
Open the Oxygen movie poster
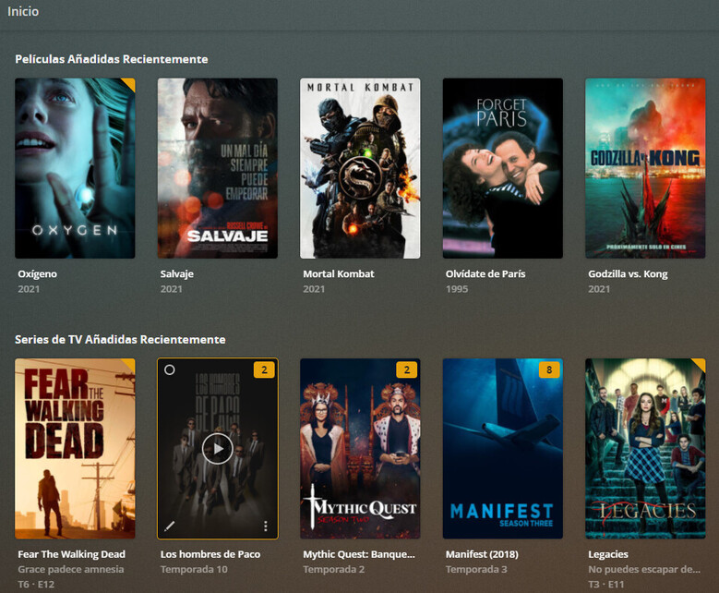tap(75, 168)
